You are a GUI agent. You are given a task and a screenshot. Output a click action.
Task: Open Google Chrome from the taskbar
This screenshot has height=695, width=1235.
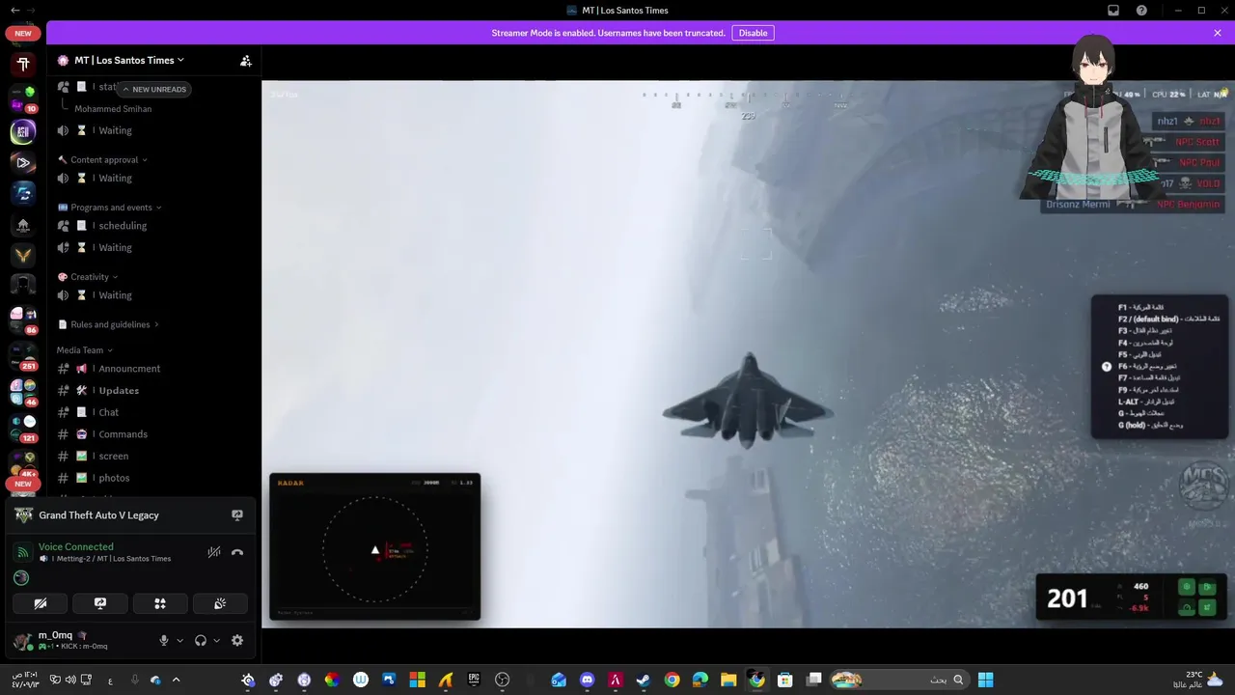(x=672, y=680)
